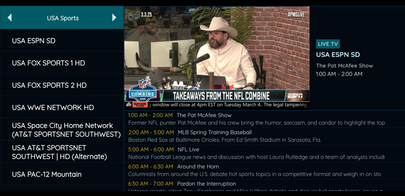Click National Football League news description
This screenshot has width=405, height=196.
click(256, 157)
